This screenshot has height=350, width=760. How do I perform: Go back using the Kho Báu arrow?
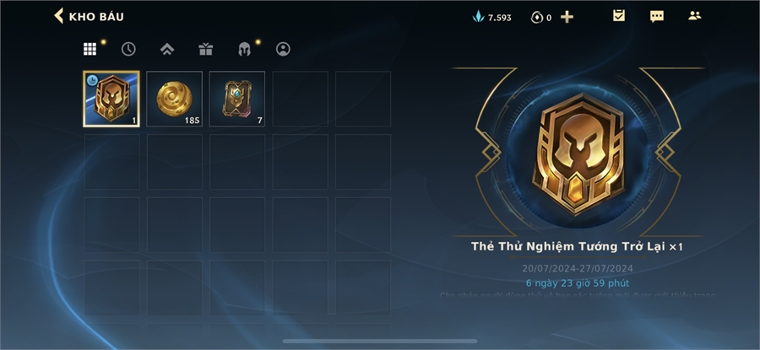[x=58, y=15]
